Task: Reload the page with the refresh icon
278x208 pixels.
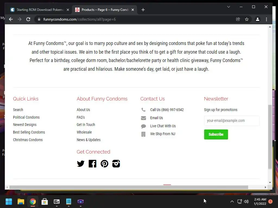Action: 28,19
